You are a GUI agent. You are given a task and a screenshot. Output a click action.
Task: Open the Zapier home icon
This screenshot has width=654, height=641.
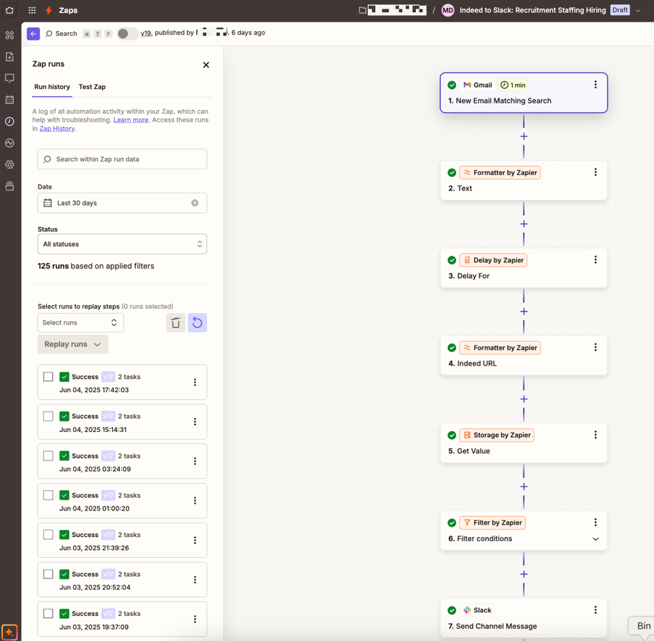9,10
